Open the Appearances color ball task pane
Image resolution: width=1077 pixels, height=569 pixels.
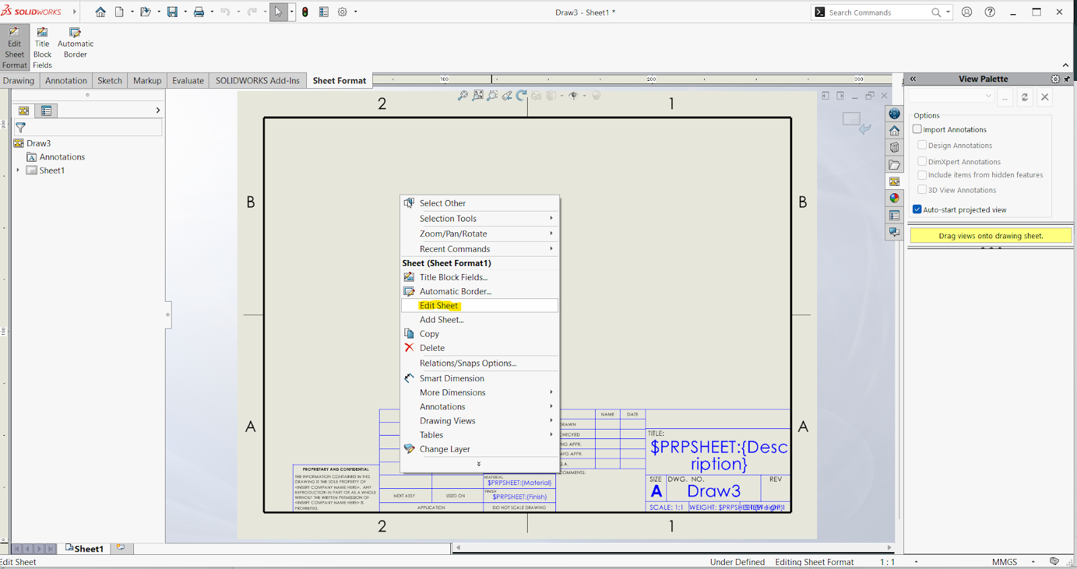(894, 198)
